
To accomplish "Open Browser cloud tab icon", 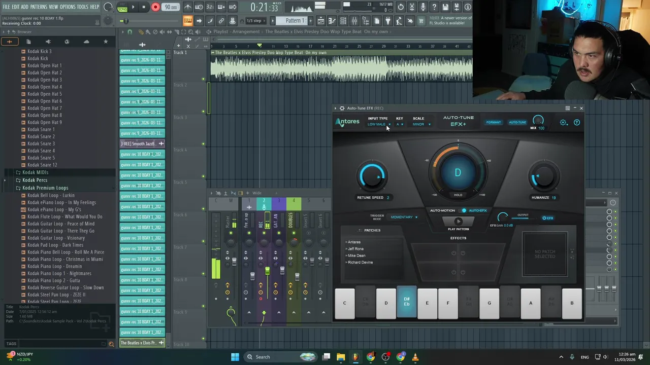I will click(86, 42).
